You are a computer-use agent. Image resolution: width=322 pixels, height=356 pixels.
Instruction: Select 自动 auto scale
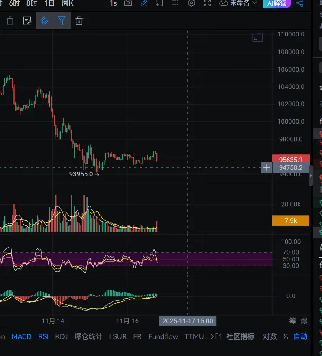(300, 336)
